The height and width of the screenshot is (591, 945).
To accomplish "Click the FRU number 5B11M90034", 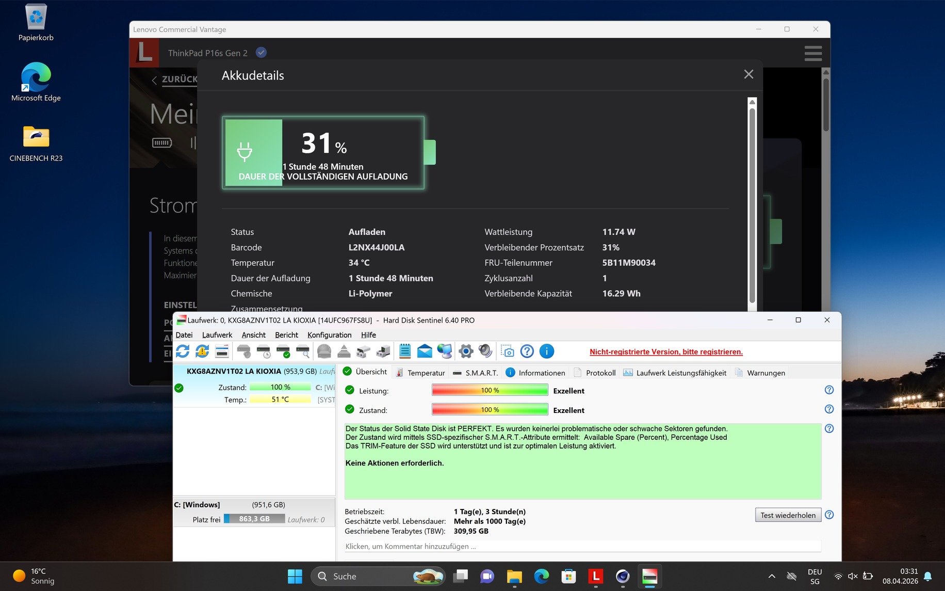I will click(629, 263).
